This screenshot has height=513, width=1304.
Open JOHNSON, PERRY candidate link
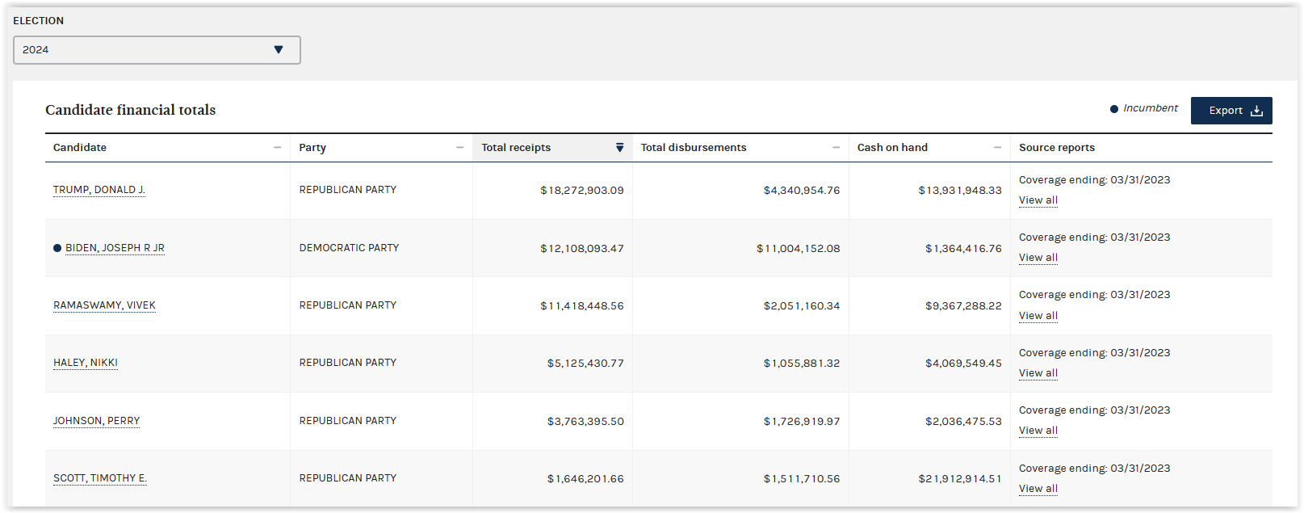pos(96,421)
